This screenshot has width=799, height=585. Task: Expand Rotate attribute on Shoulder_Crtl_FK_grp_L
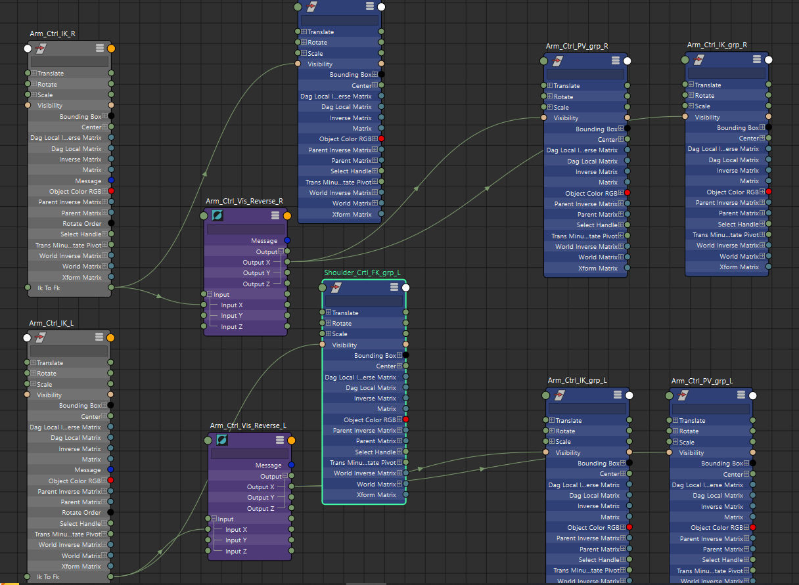(x=328, y=323)
